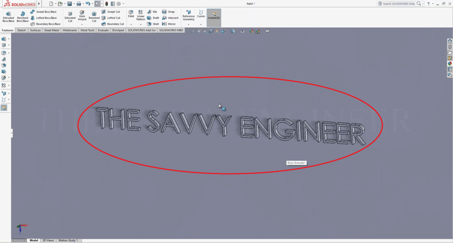453x243 pixels.
Task: Expand the Fillet dropdown arrow
Action: [131, 24]
